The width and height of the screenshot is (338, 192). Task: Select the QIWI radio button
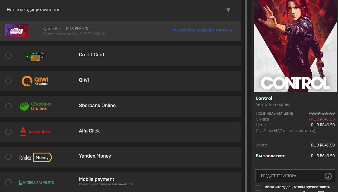[8, 81]
